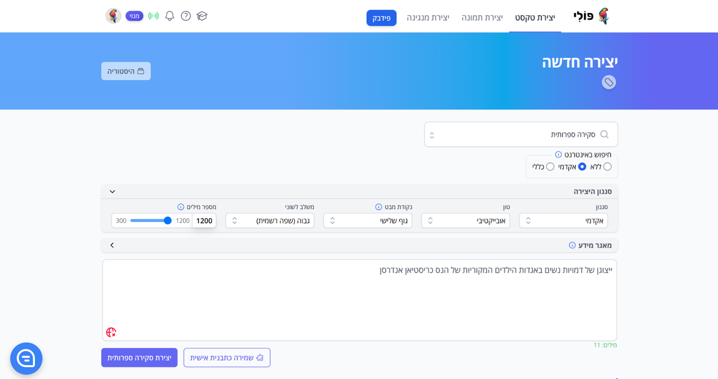Click the tag icon under יצירה חדשה
This screenshot has height=379, width=718.
(x=609, y=82)
